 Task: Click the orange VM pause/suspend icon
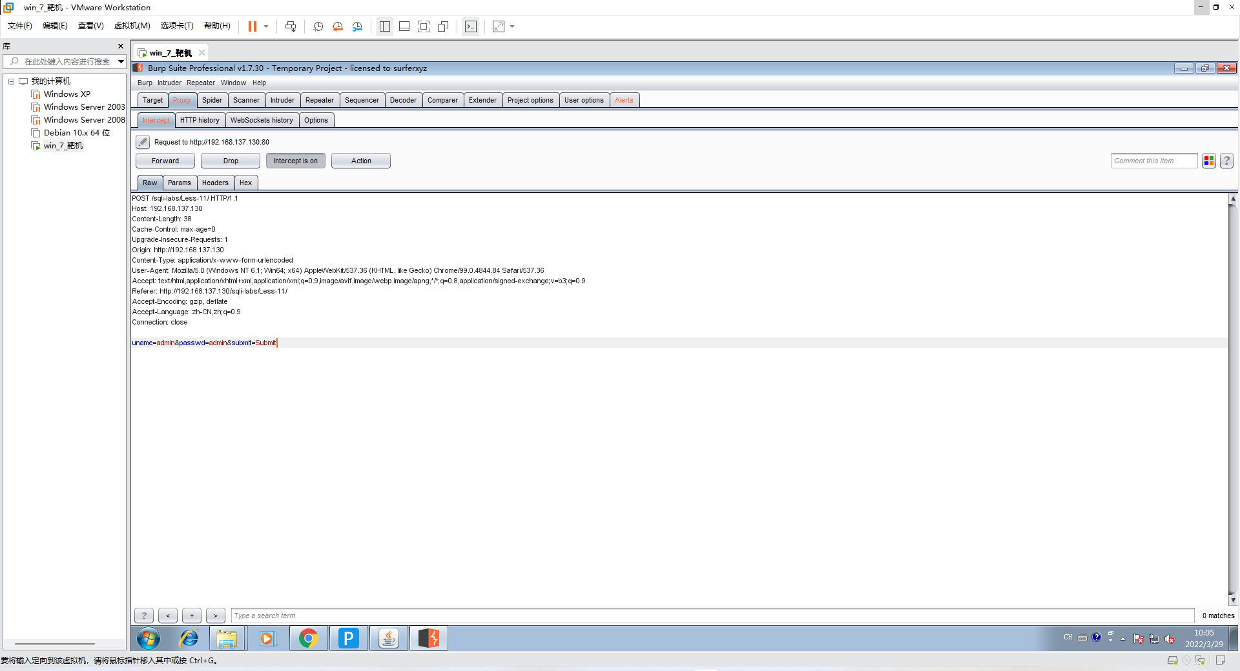tap(253, 26)
